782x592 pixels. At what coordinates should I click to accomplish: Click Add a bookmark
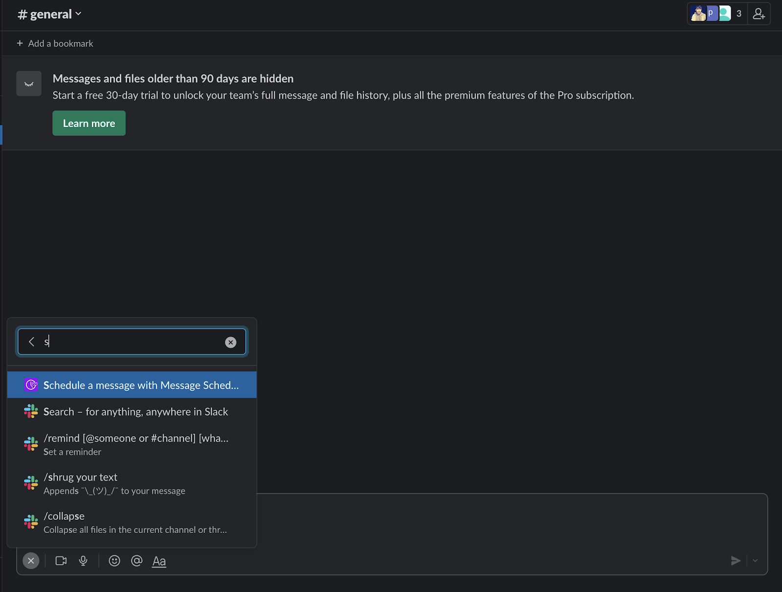click(55, 43)
